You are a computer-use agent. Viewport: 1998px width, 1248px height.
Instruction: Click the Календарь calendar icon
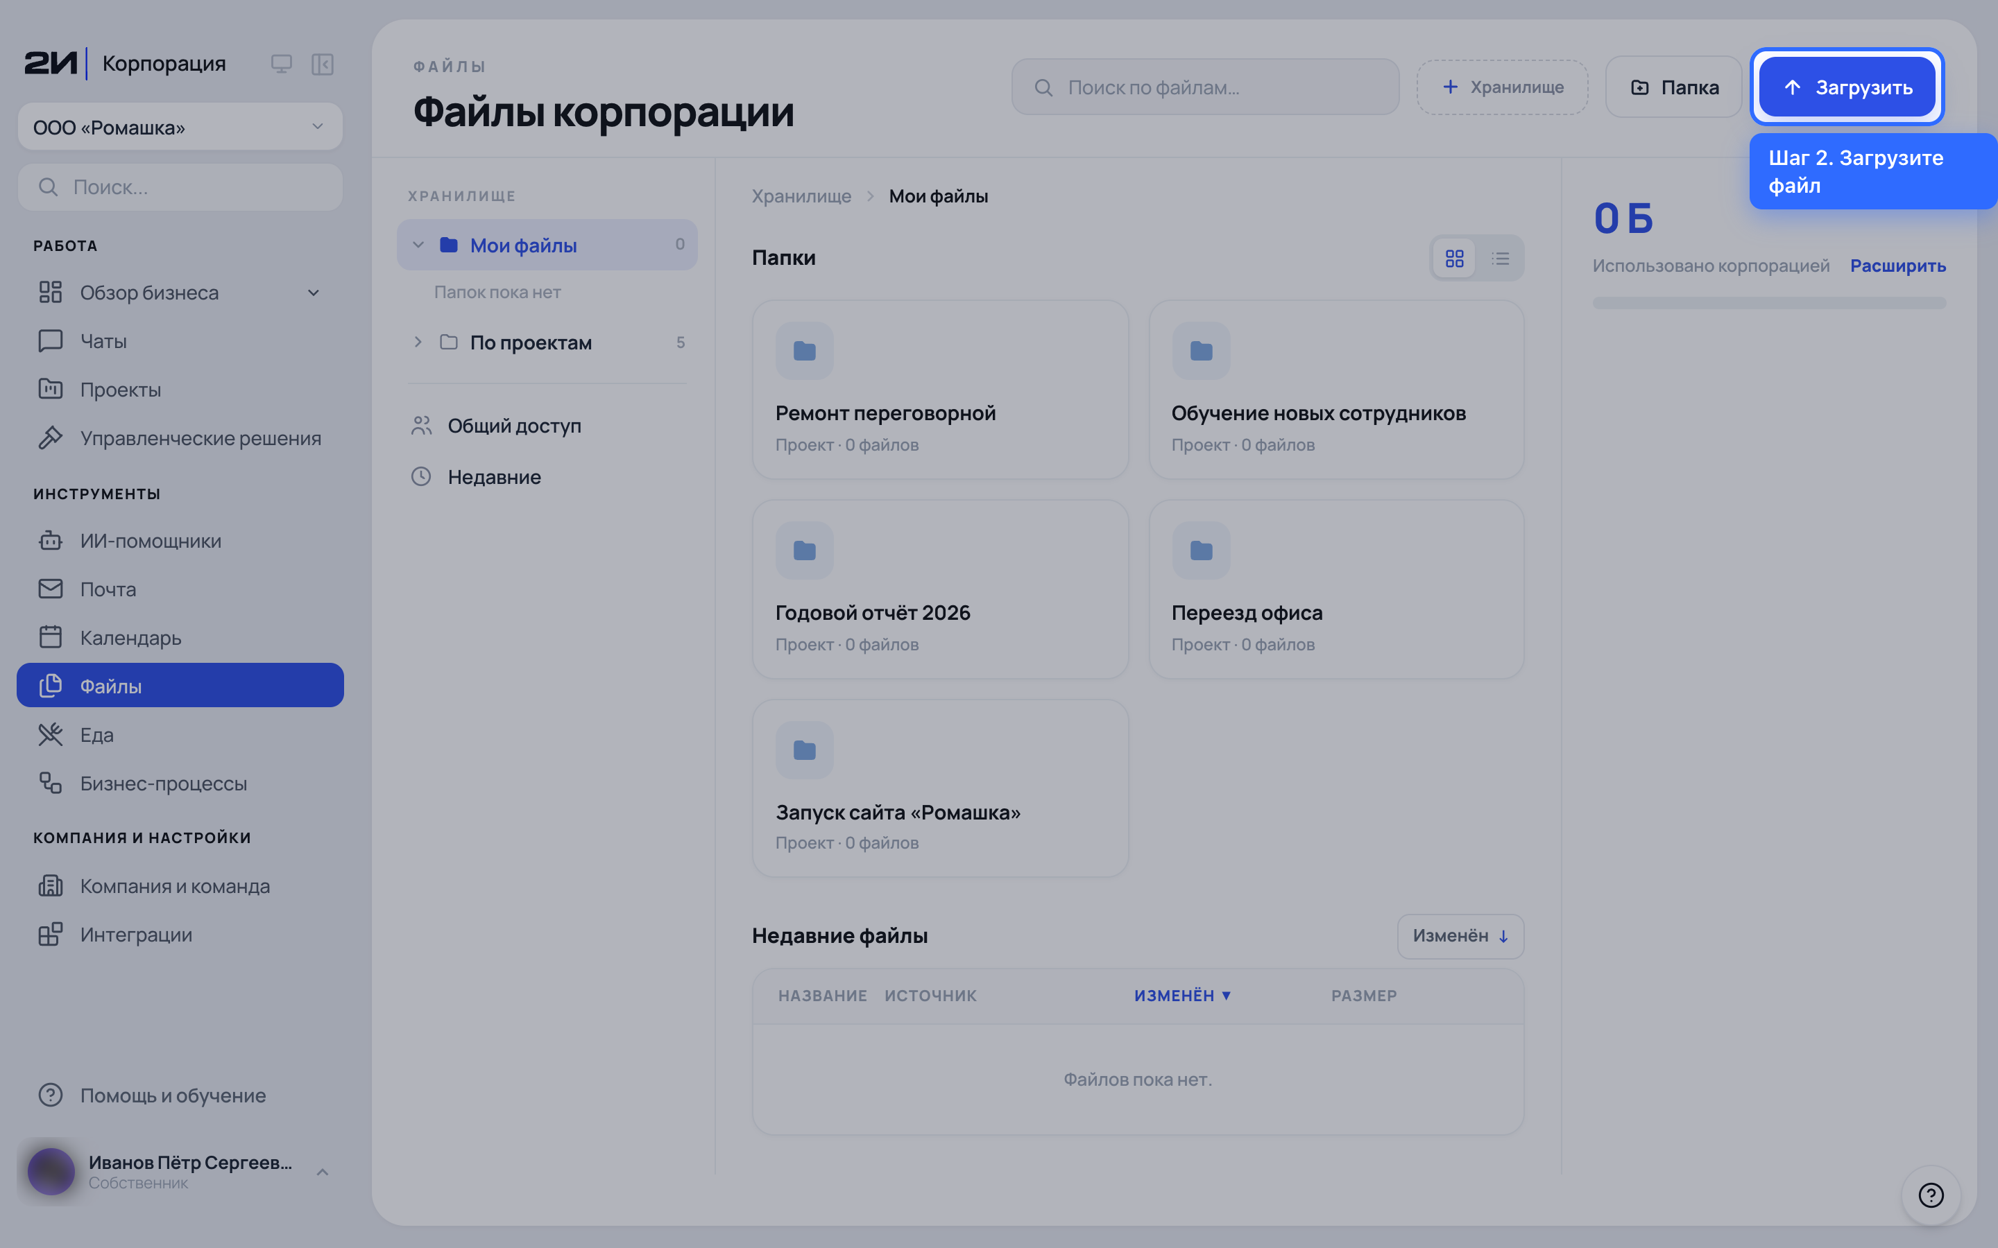click(x=51, y=637)
